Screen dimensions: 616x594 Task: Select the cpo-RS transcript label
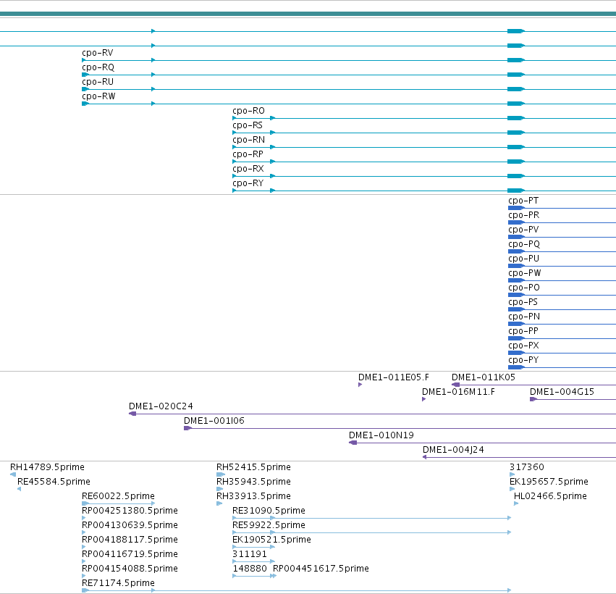pos(247,125)
